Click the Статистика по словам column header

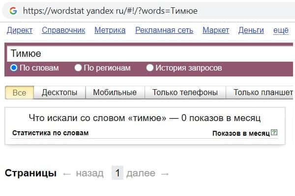51,133
